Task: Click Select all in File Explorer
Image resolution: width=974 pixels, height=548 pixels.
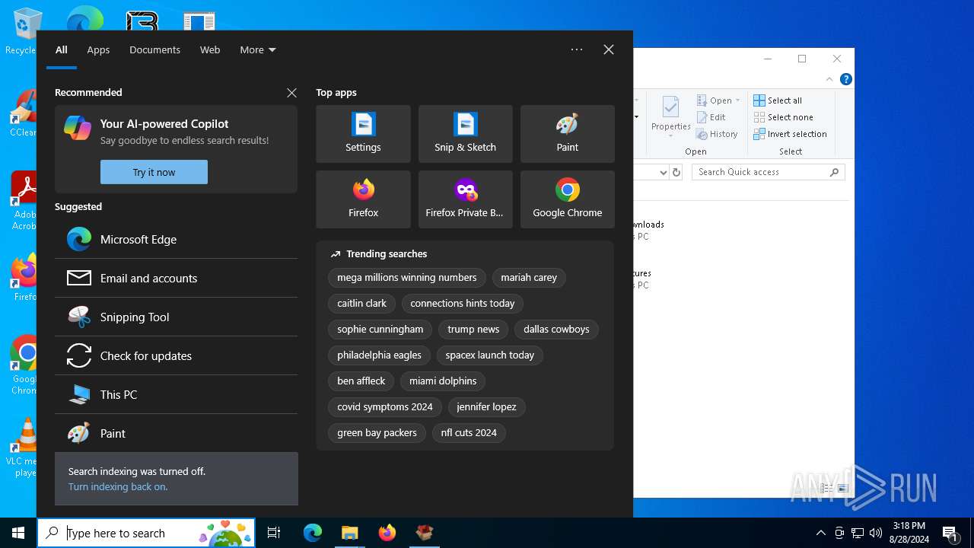Action: click(x=778, y=100)
